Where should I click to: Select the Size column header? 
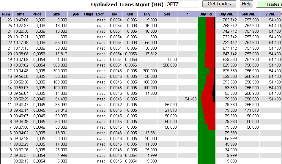(56, 14)
